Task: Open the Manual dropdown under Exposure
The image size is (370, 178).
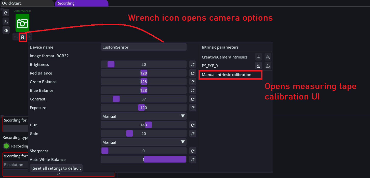Action: pos(144,116)
